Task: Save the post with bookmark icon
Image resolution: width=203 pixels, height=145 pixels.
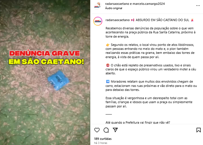Action: click(198, 130)
